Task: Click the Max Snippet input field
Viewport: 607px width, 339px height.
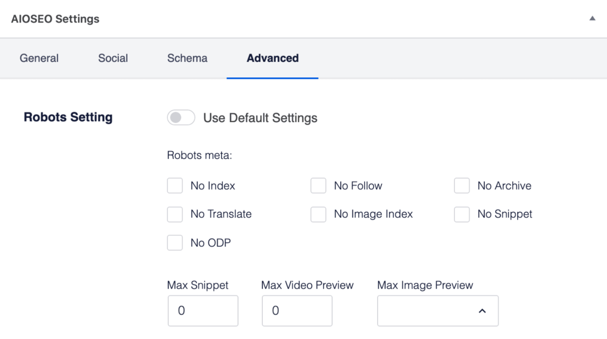Action: pos(203,311)
